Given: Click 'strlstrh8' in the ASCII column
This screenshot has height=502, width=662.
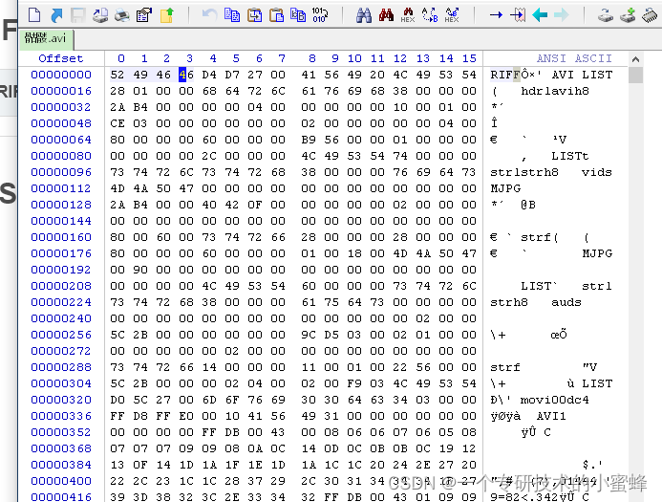Looking at the screenshot, I should pos(524,172).
